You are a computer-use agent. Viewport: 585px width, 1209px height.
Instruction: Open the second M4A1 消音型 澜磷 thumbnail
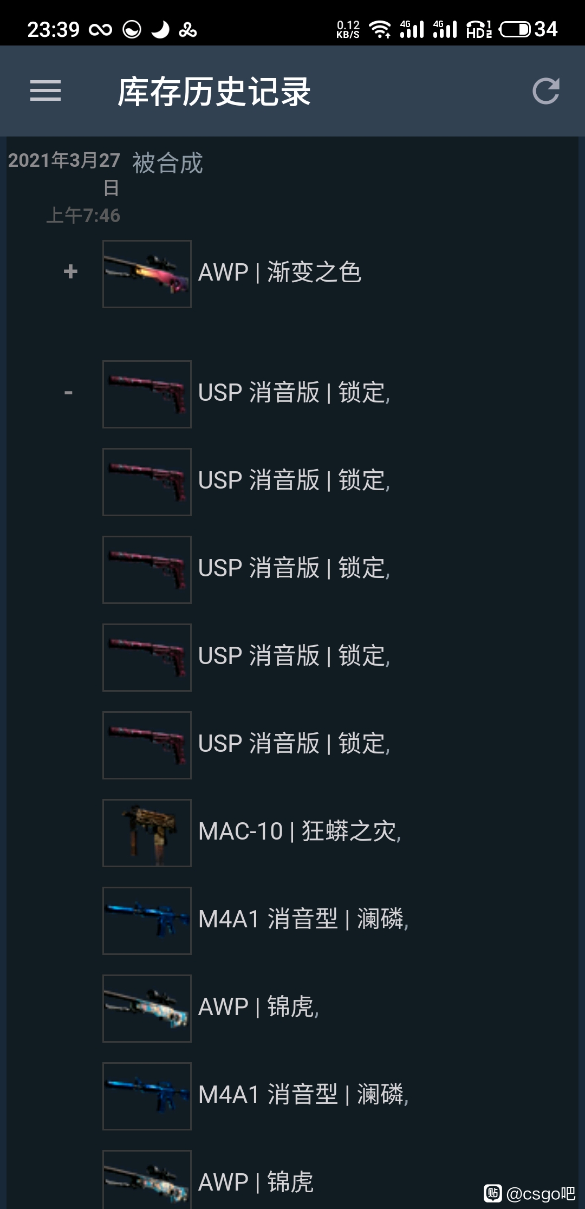[x=147, y=1096]
